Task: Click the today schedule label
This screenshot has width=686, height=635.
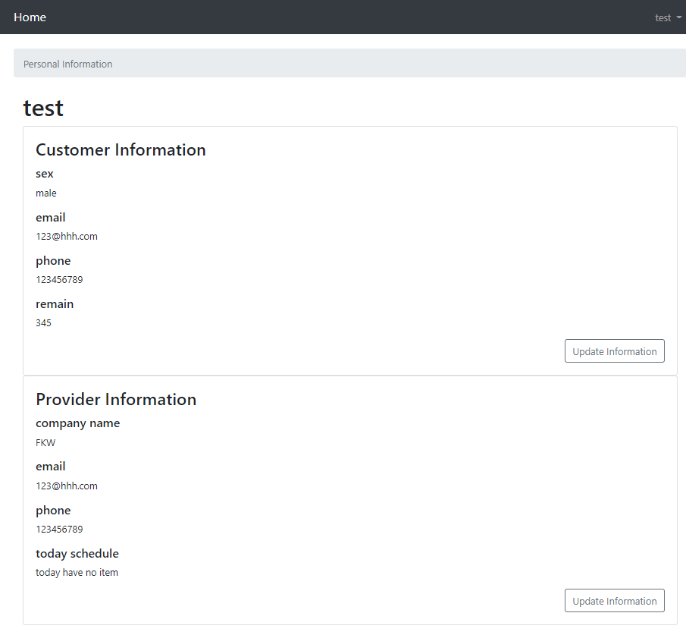Action: pos(77,554)
